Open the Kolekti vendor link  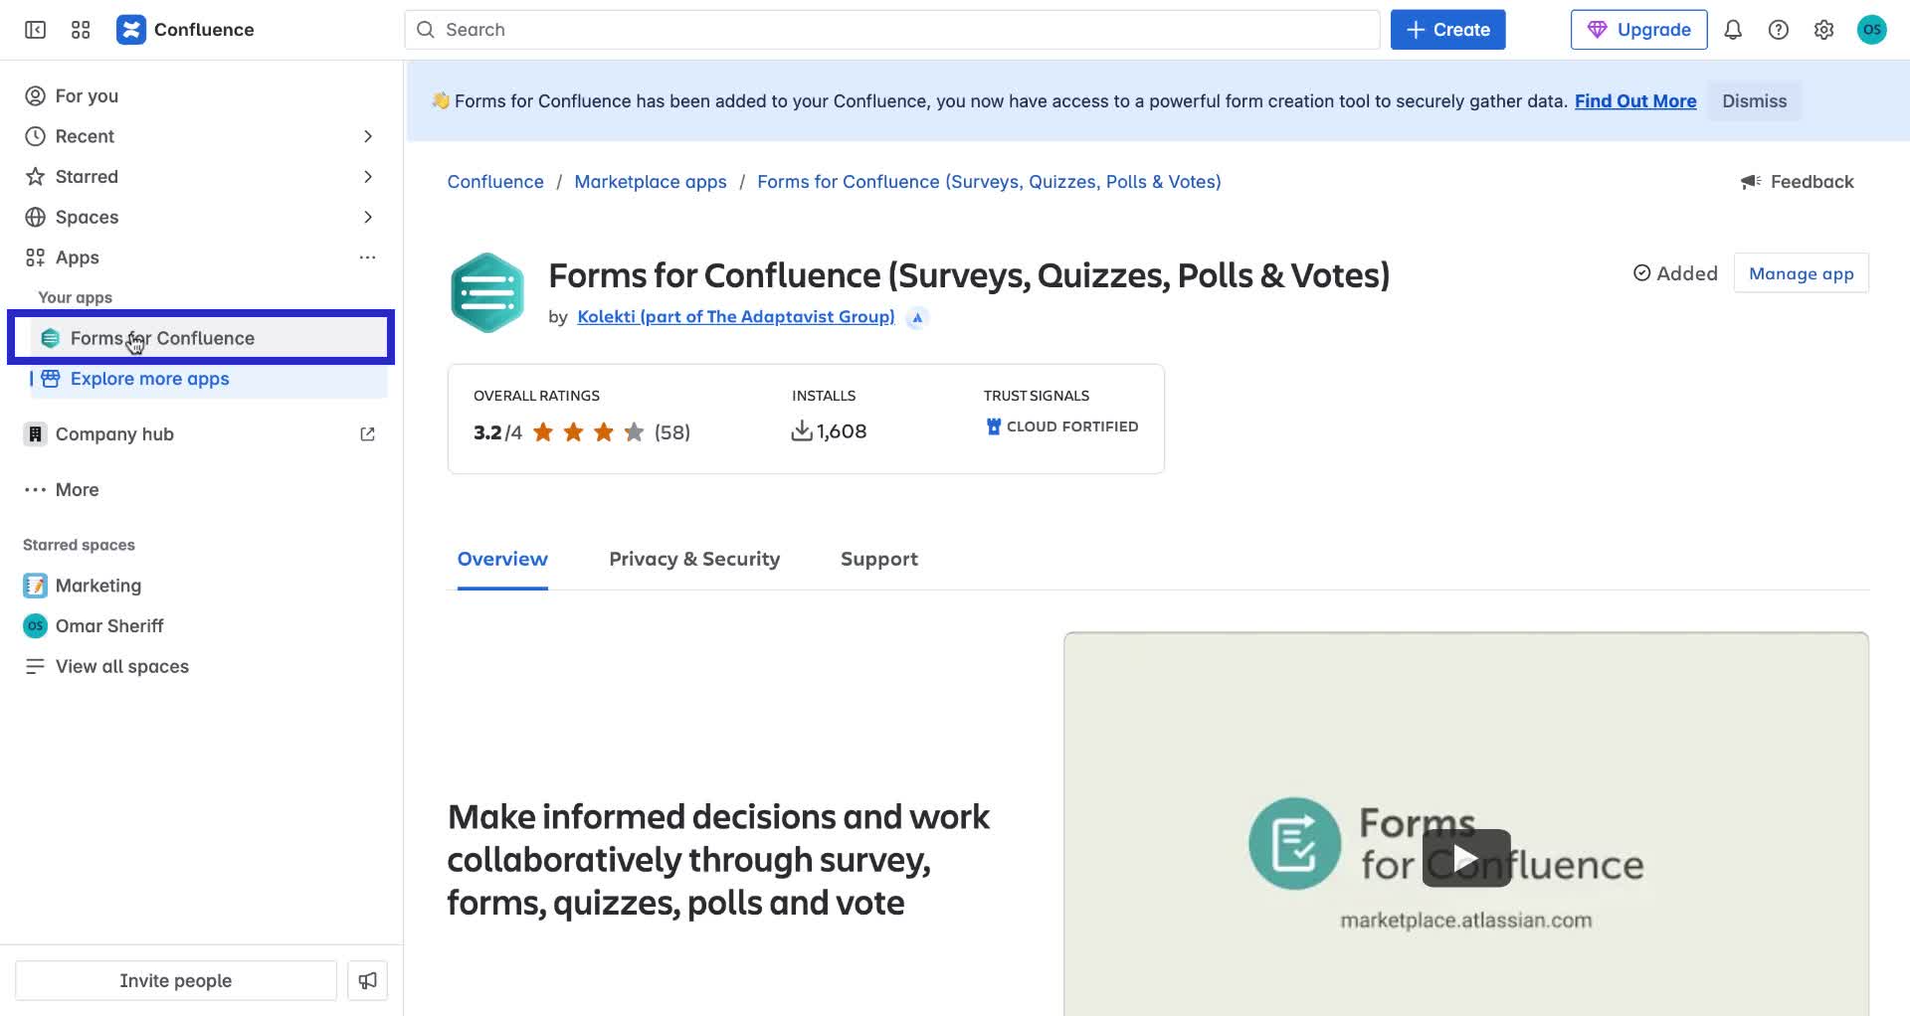735,316
